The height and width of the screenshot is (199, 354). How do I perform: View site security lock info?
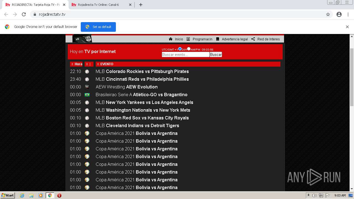point(35,14)
